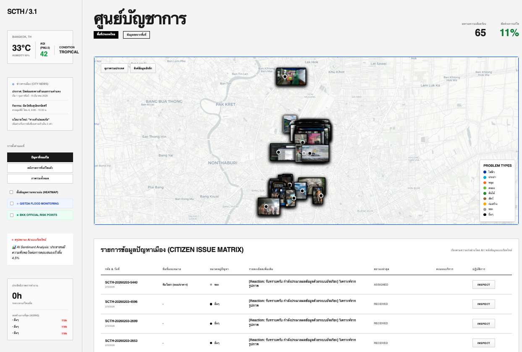The width and height of the screenshot is (522, 352).
Task: Click the green dot in BKK Official Risk Points
Action: (18, 215)
